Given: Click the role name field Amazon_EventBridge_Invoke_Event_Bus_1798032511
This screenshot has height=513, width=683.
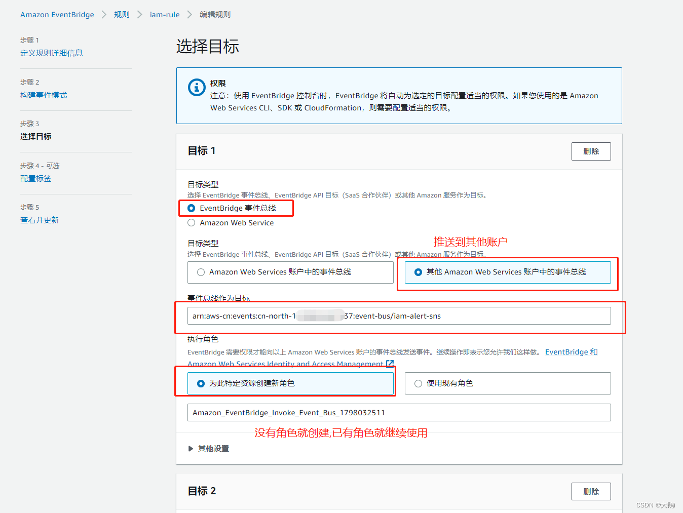Looking at the screenshot, I should point(399,412).
